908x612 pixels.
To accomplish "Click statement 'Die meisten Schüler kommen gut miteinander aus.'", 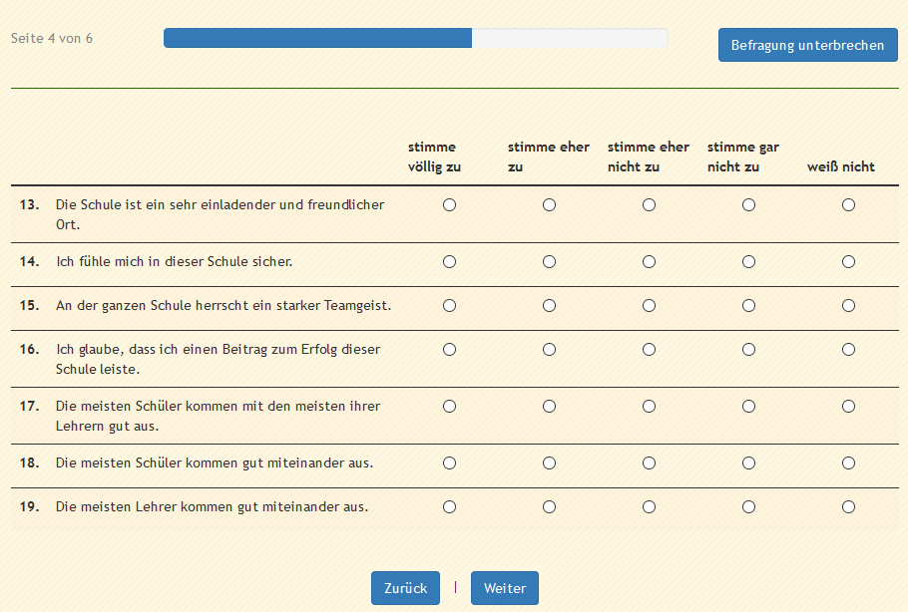I will tap(215, 462).
